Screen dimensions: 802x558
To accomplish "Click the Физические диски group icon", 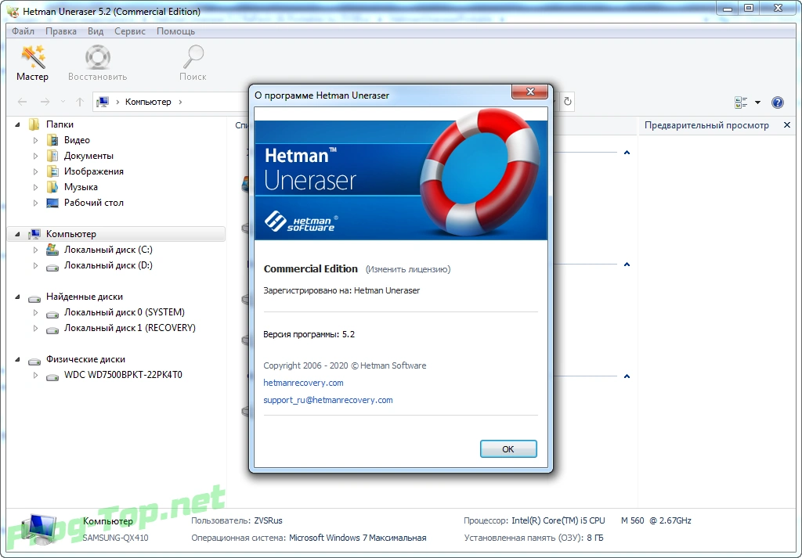I will point(34,360).
